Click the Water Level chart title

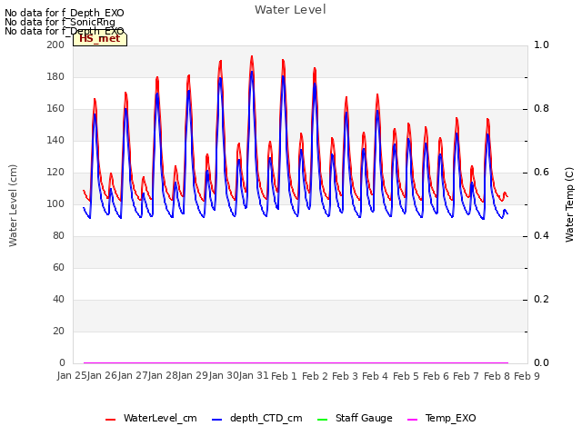[x=290, y=10]
